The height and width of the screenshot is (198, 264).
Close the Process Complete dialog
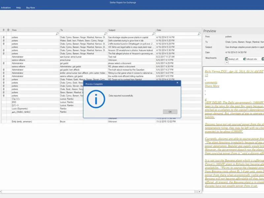(x=177, y=83)
